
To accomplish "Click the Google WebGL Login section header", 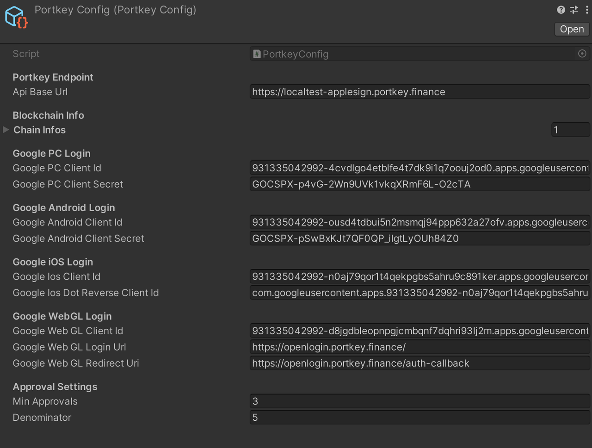I will point(62,316).
